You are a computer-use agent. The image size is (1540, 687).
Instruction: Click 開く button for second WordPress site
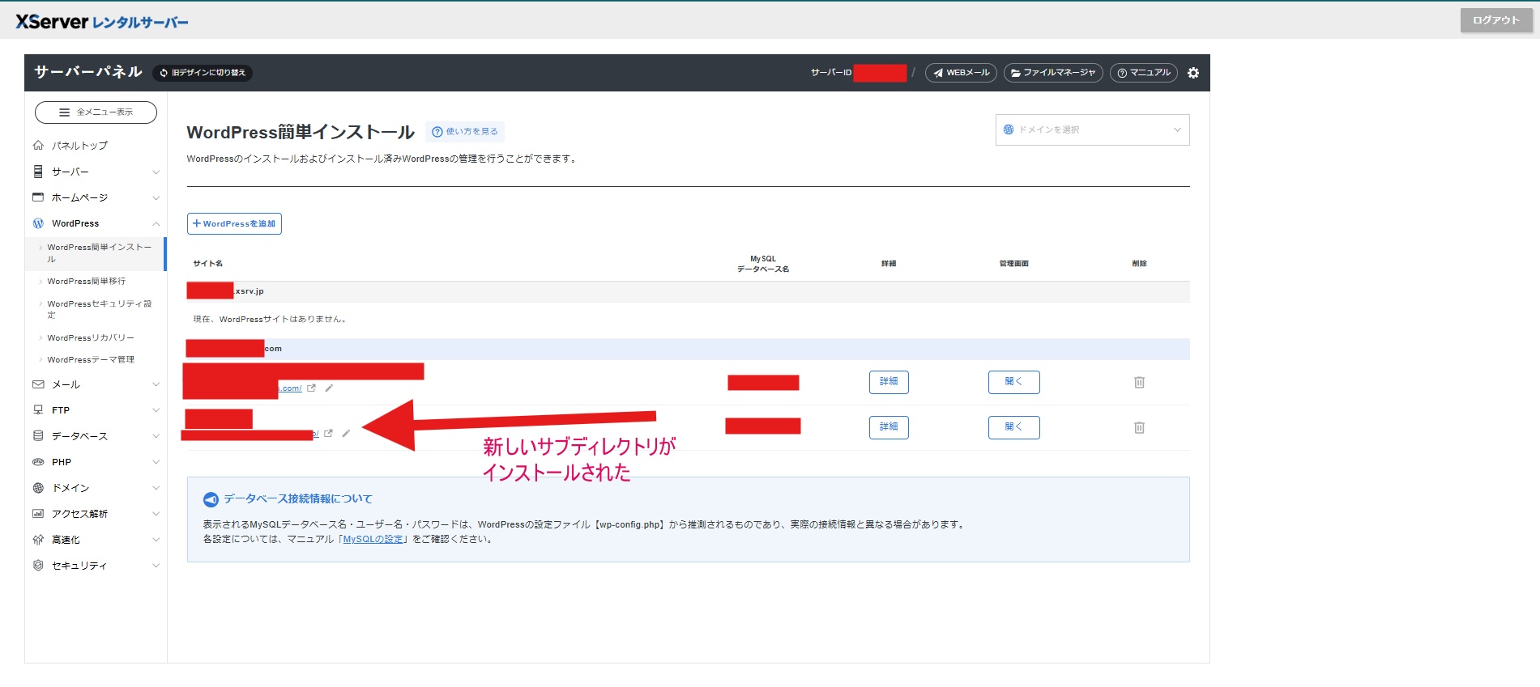pyautogui.click(x=1014, y=427)
